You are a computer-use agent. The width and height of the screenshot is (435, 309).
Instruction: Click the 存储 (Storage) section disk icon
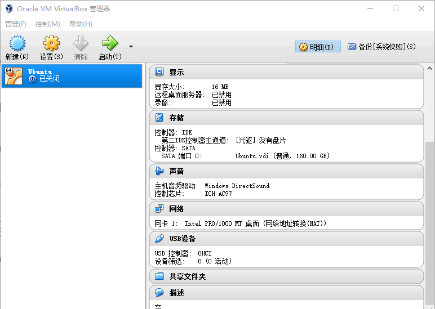(x=159, y=118)
